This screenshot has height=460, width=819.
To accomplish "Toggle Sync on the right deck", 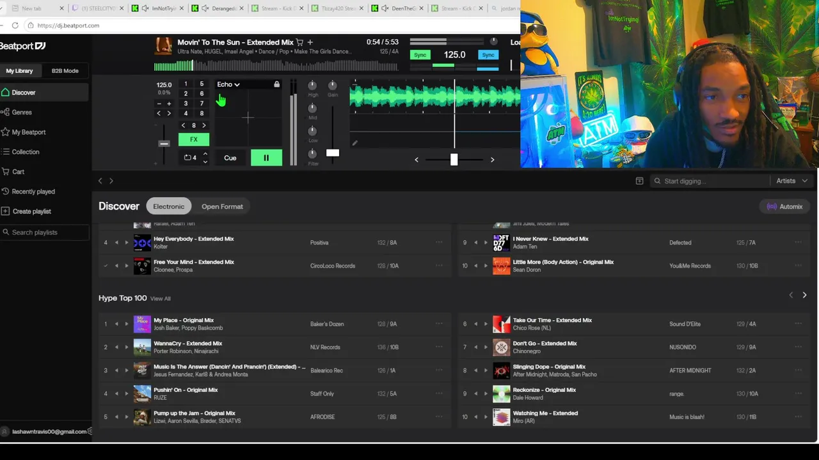I will point(488,55).
